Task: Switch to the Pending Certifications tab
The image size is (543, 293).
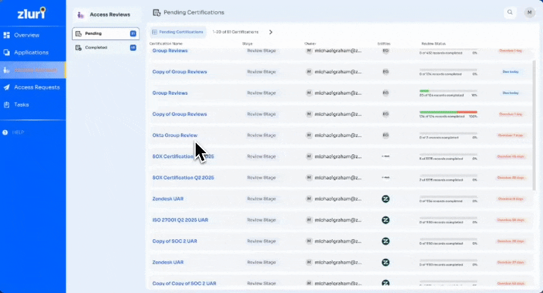Action: click(178, 32)
